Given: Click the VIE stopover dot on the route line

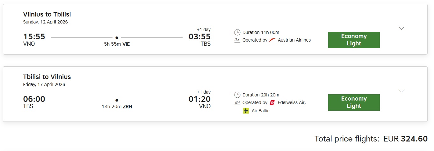Looking at the screenshot, I should [117, 38].
